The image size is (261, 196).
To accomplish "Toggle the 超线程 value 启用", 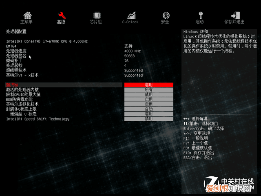I will coord(148,85).
